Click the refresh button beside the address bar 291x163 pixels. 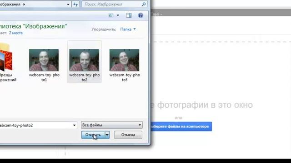click(75, 4)
